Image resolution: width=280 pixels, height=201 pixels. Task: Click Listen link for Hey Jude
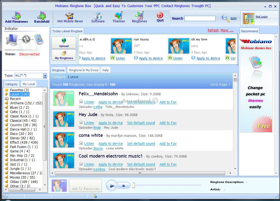pos(89,123)
